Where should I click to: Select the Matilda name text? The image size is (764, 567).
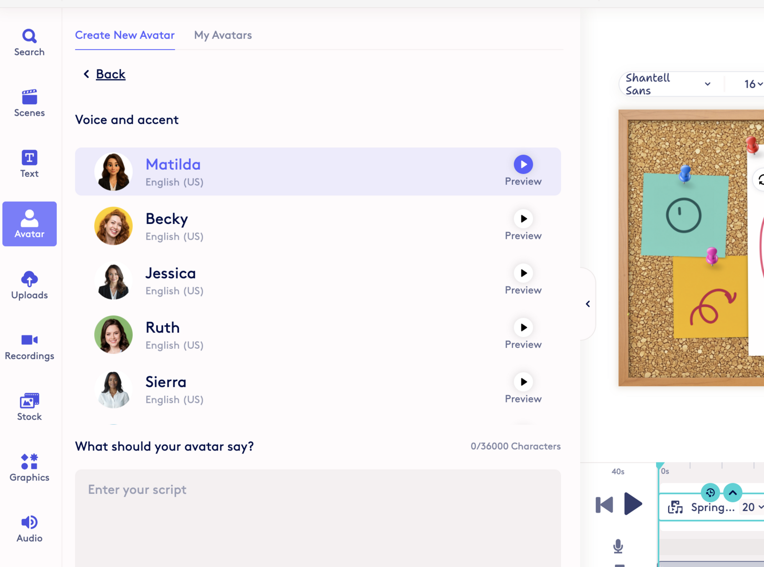[x=173, y=164]
